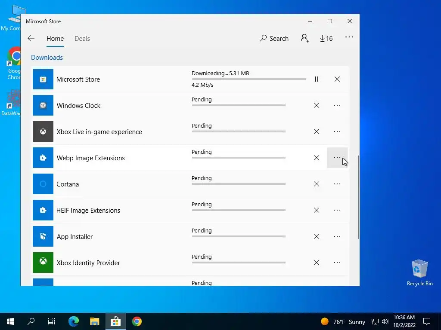Viewport: 441px width, 330px height.
Task: Click the Windows Clock app icon
Action: [x=43, y=105]
